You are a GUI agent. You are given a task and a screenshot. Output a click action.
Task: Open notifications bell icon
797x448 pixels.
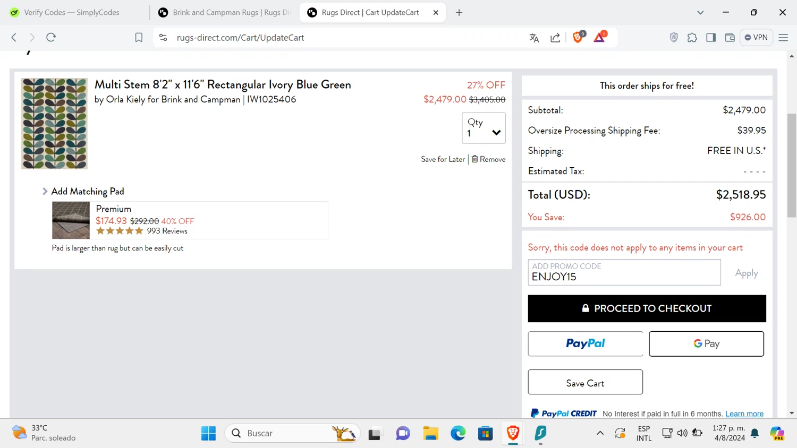point(755,433)
